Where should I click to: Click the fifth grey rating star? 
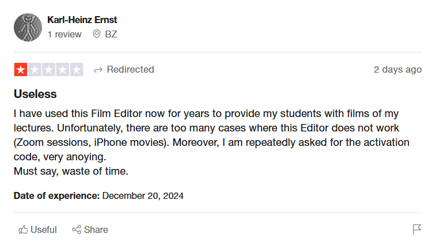76,70
